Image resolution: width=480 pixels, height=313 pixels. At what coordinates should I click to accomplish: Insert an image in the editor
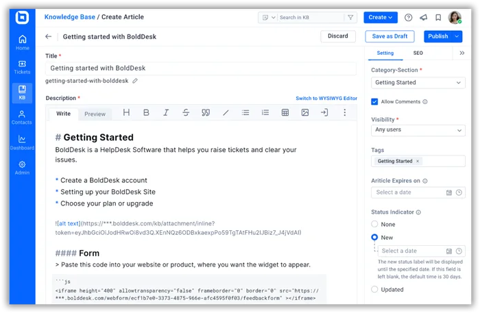coord(305,112)
